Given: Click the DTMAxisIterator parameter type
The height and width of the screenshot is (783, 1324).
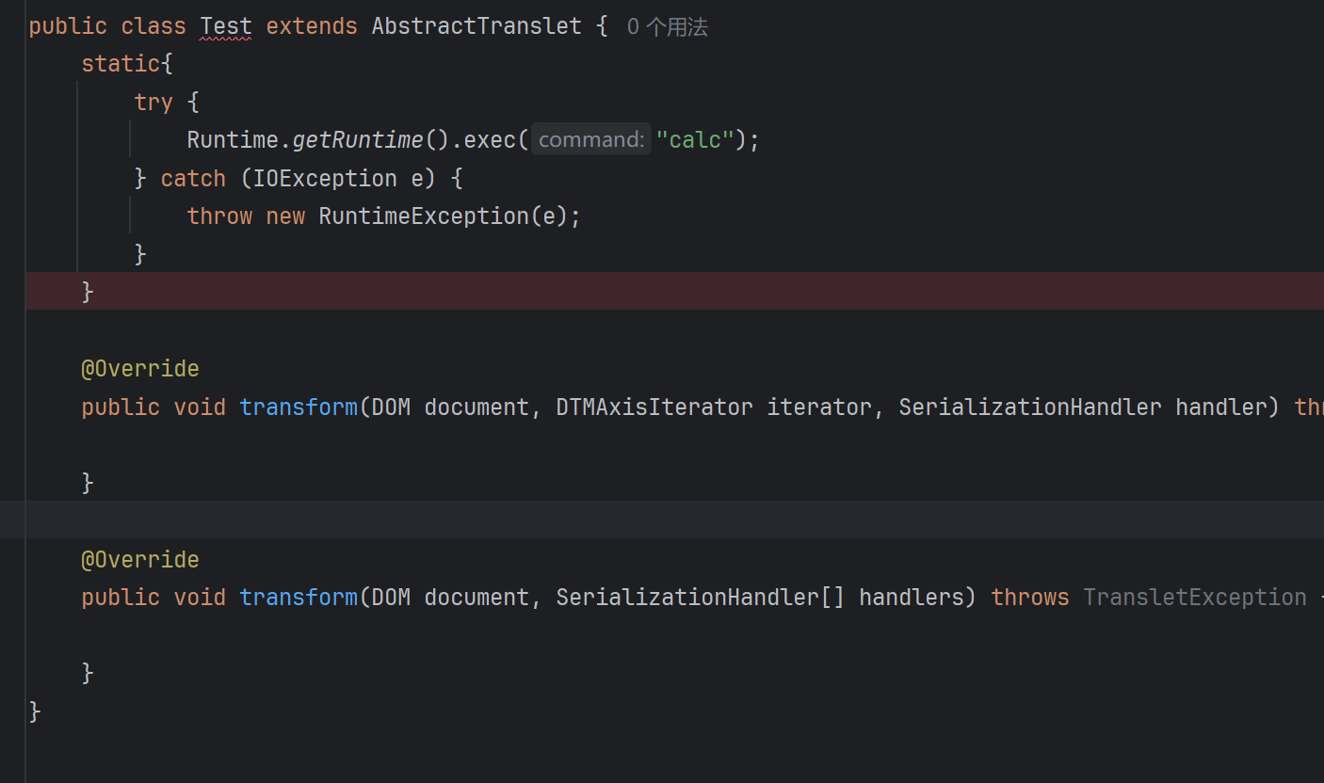Looking at the screenshot, I should (x=654, y=407).
